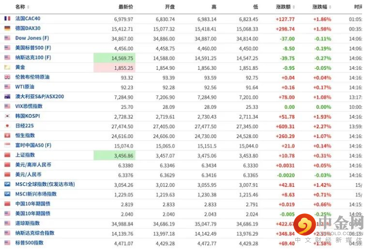Open the VIX恐慌指数 link
Screen dimensions: 371x249
tap(29, 106)
